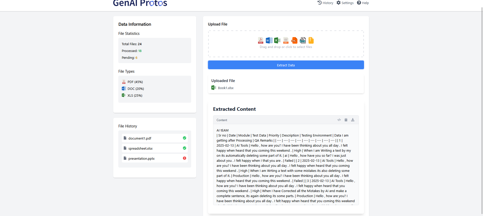The height and width of the screenshot is (216, 483).
Task: Click the file icon beside spreadsheet.xlsx
Action: (x=125, y=148)
